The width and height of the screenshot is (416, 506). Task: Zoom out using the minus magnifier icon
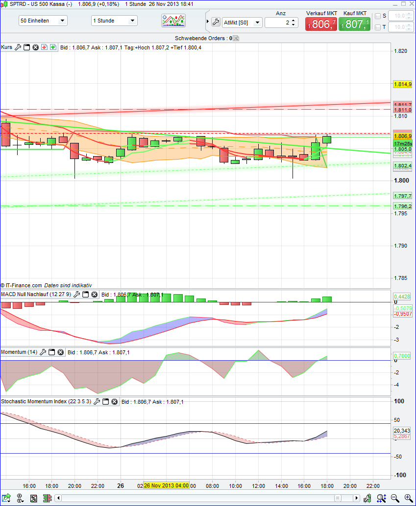click(x=394, y=498)
